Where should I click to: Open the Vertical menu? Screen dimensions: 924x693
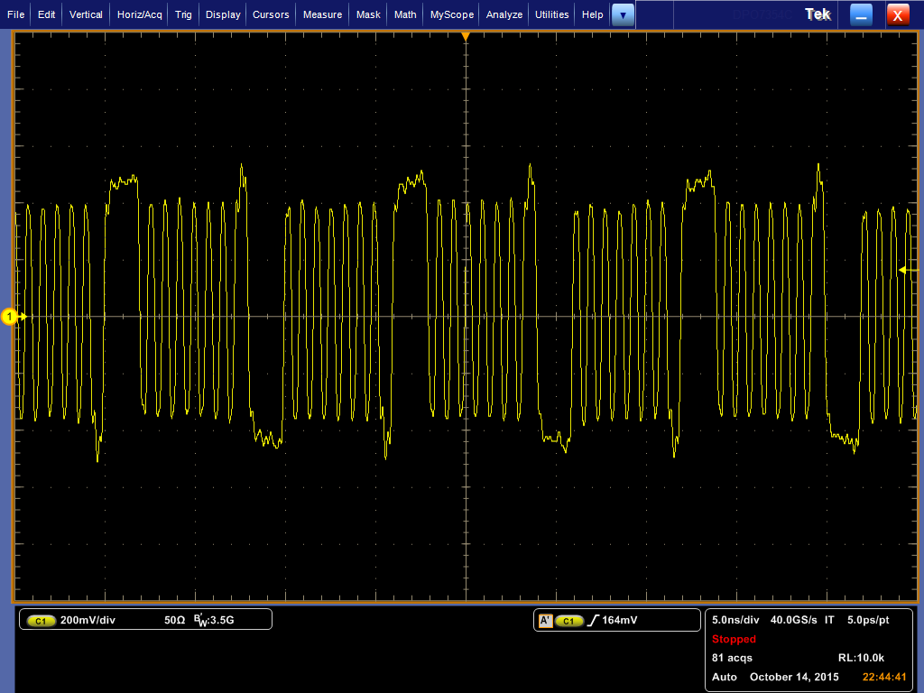pyautogui.click(x=86, y=14)
